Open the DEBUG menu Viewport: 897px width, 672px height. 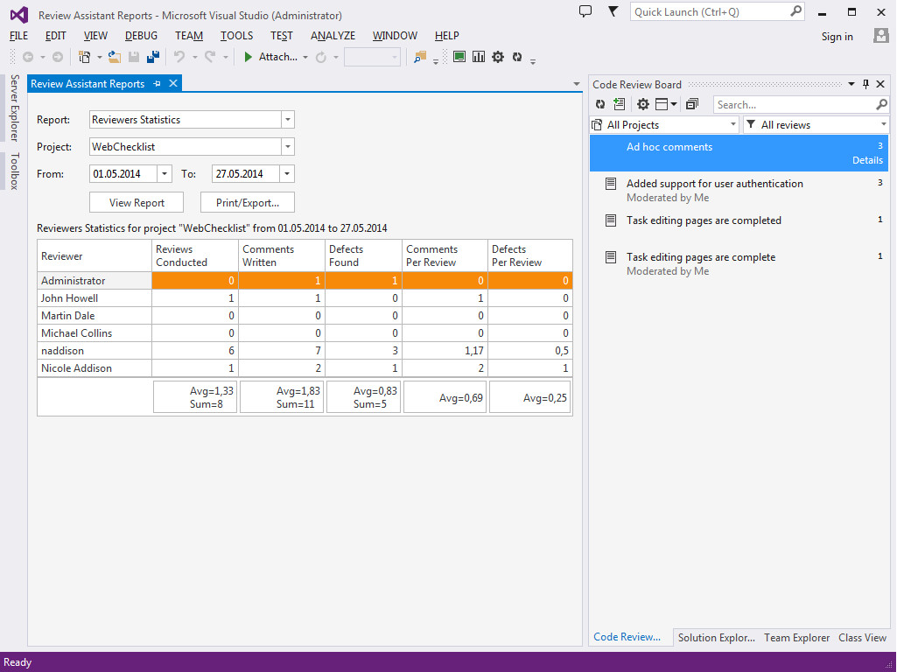coord(141,36)
